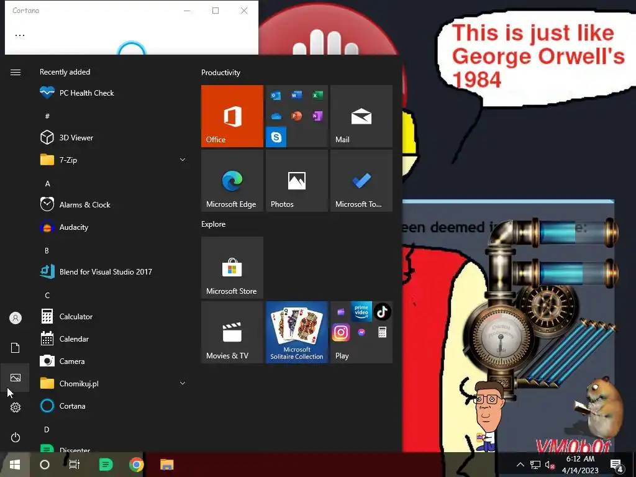Image resolution: width=636 pixels, height=477 pixels.
Task: Jump via the letter D header
Action: (47, 429)
